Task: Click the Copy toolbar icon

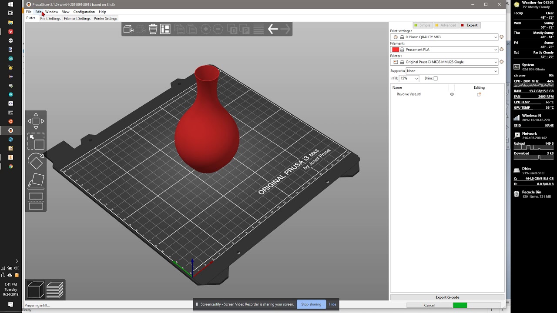Action: [x=179, y=29]
